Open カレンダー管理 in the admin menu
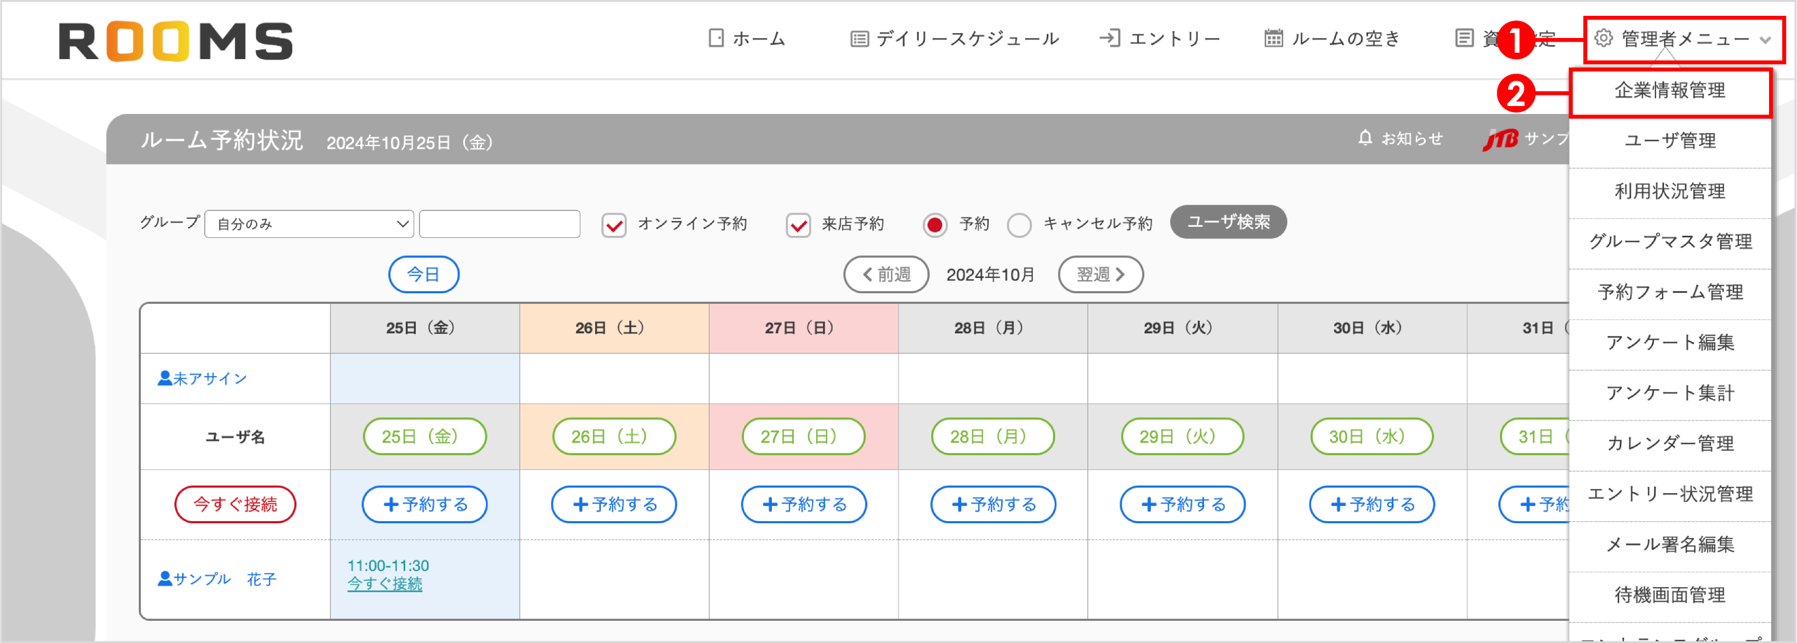Image resolution: width=1797 pixels, height=643 pixels. point(1670,443)
